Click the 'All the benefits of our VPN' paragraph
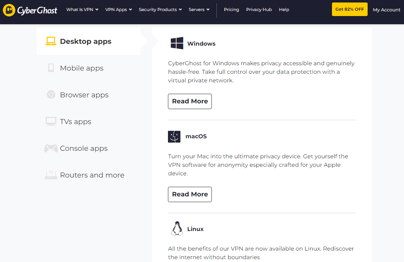Viewport: 404px width, 262px height. [261, 253]
